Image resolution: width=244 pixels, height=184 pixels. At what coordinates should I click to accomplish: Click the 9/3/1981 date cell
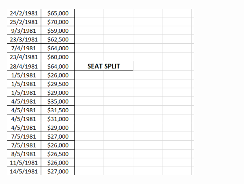click(x=24, y=30)
